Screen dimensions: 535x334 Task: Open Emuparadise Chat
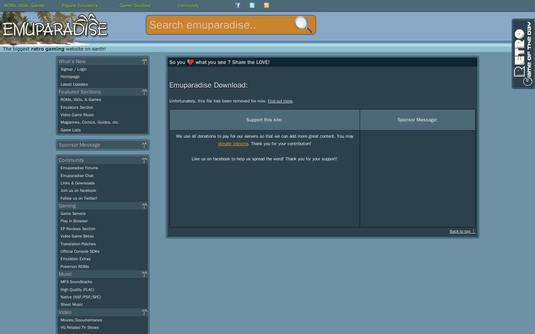tap(77, 176)
